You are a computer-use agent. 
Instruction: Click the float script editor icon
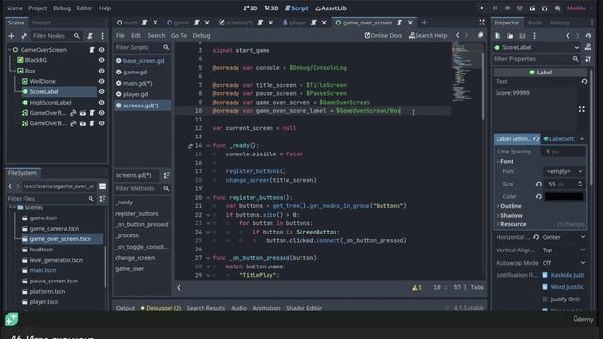point(481,35)
